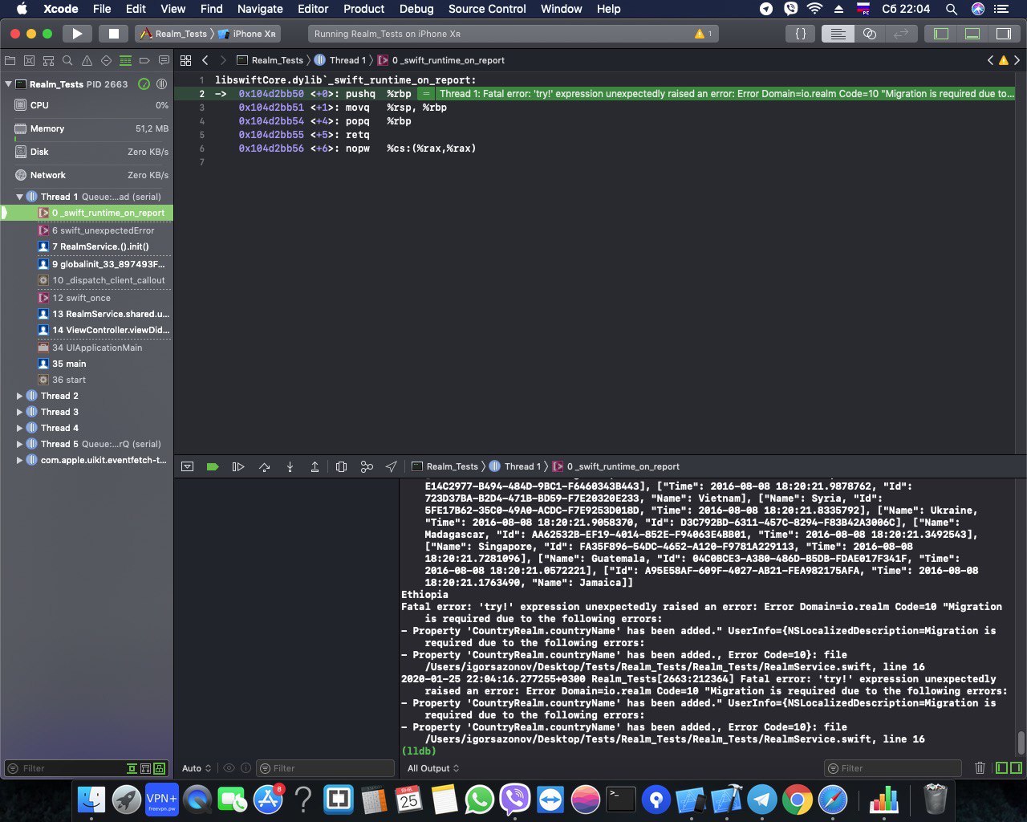
Task: Open the Editor menu
Action: [x=313, y=9]
